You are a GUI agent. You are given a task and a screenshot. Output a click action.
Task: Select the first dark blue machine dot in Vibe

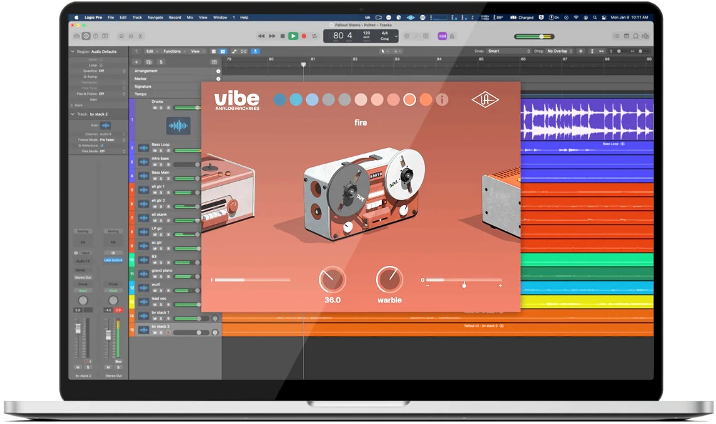(x=280, y=99)
